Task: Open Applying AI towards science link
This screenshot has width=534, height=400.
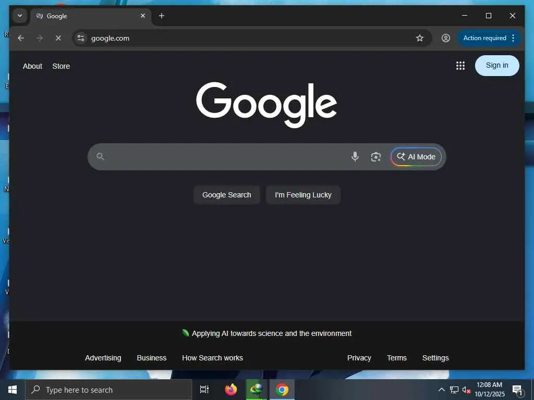Action: [271, 333]
